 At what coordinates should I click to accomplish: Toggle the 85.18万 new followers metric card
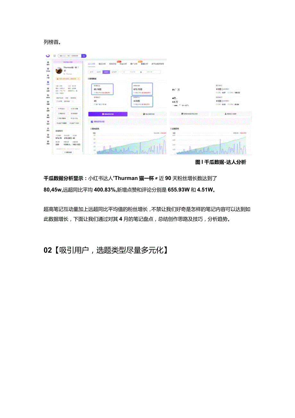(102, 90)
